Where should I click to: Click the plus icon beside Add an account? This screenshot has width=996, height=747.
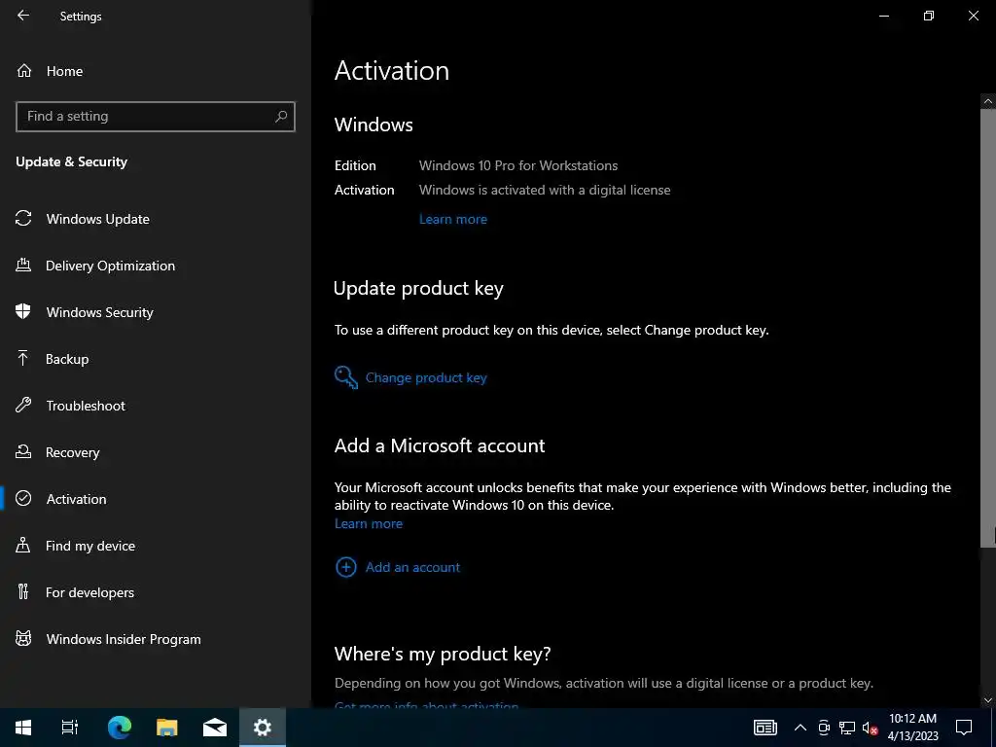coord(345,567)
